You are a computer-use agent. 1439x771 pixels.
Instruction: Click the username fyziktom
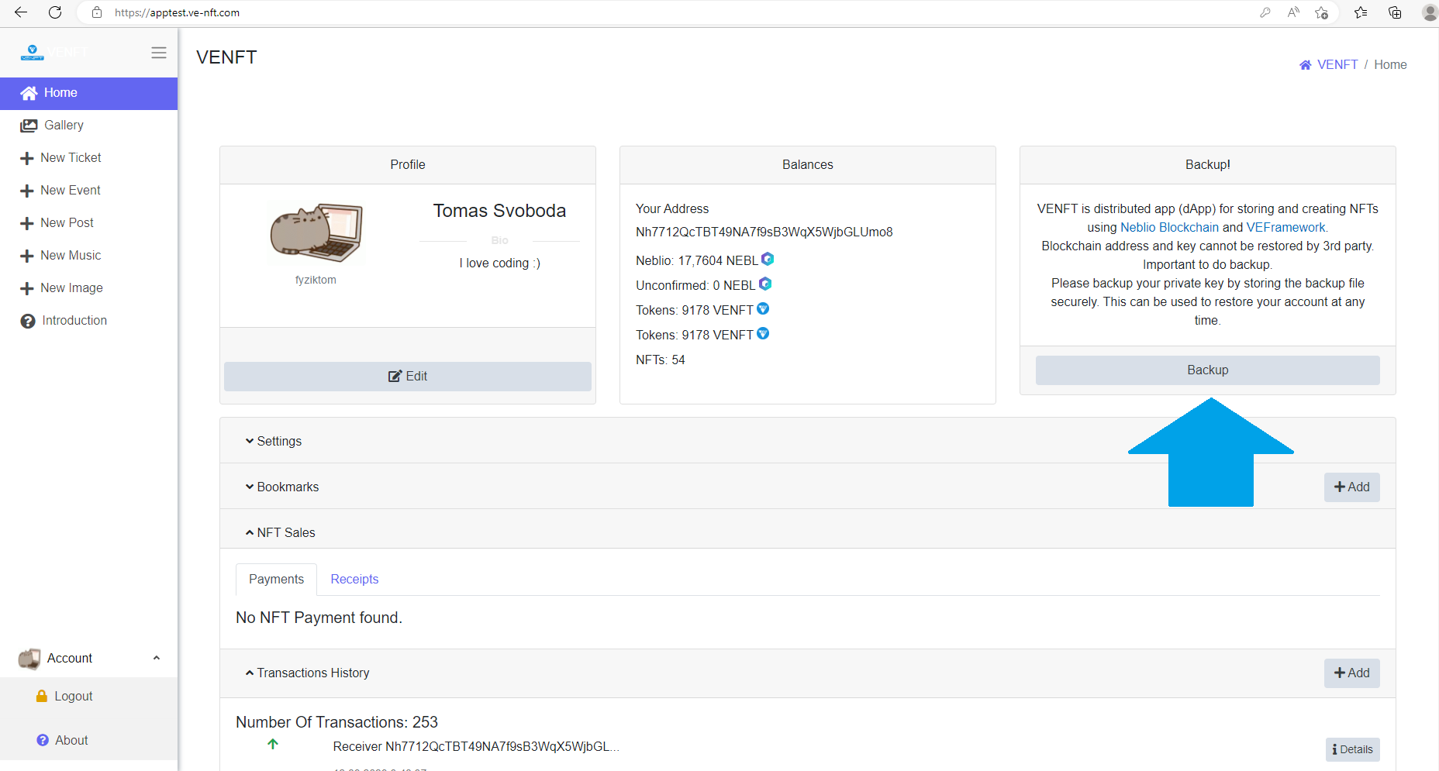tap(316, 280)
